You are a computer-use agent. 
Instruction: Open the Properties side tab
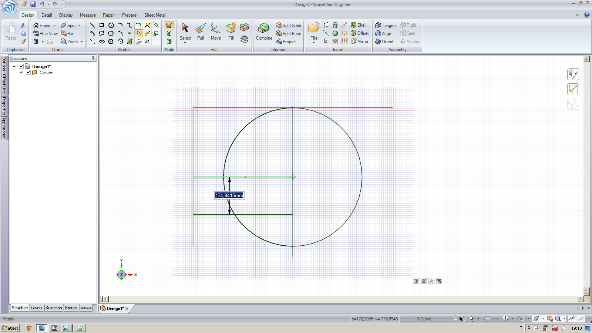click(4, 106)
